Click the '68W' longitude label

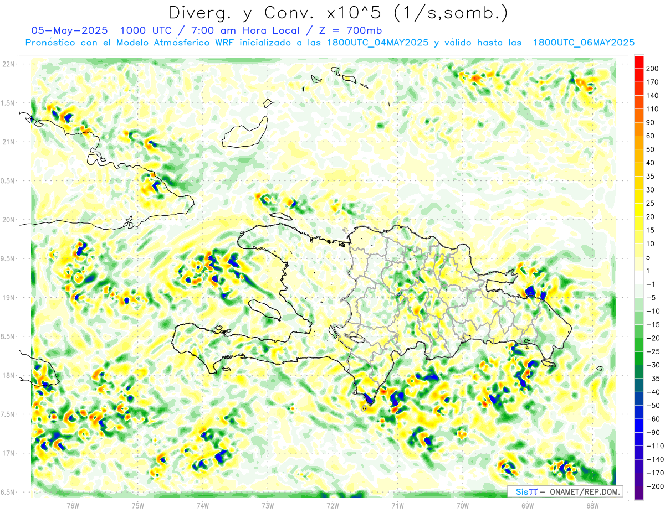pos(592,505)
